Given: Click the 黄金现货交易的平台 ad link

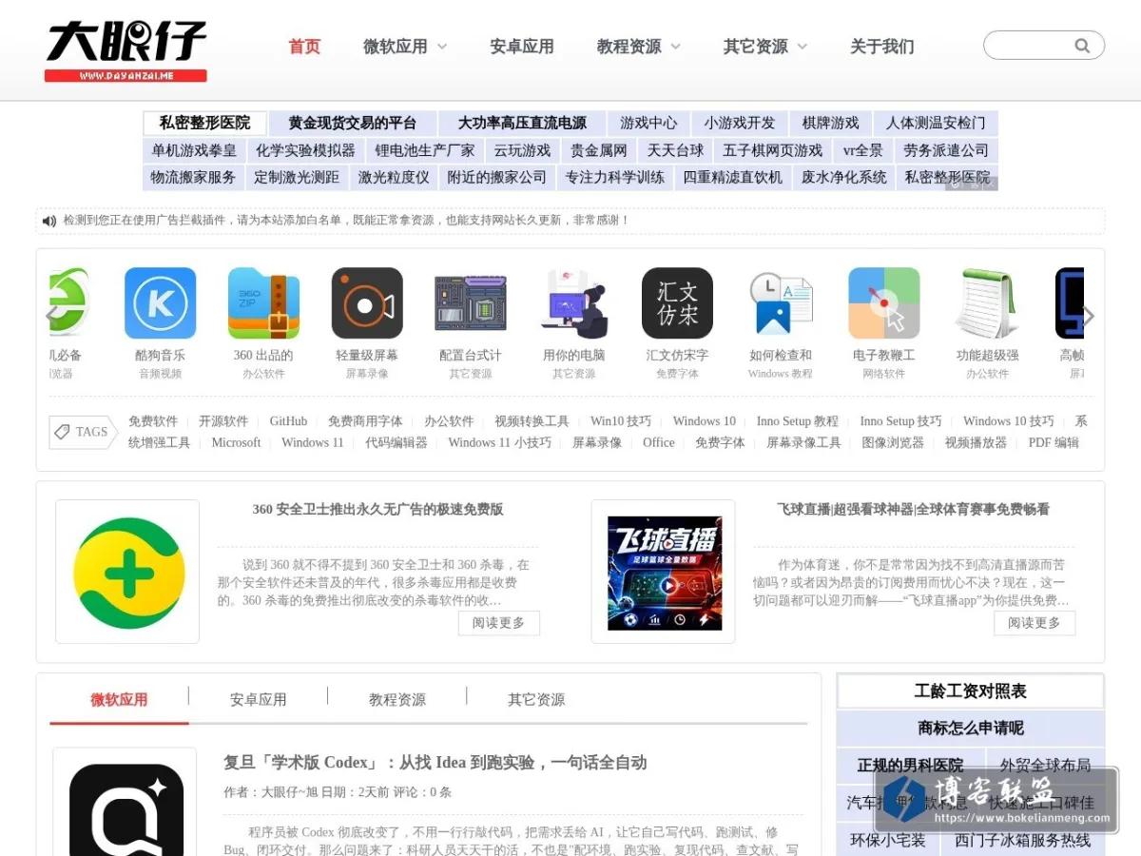Looking at the screenshot, I should 353,124.
